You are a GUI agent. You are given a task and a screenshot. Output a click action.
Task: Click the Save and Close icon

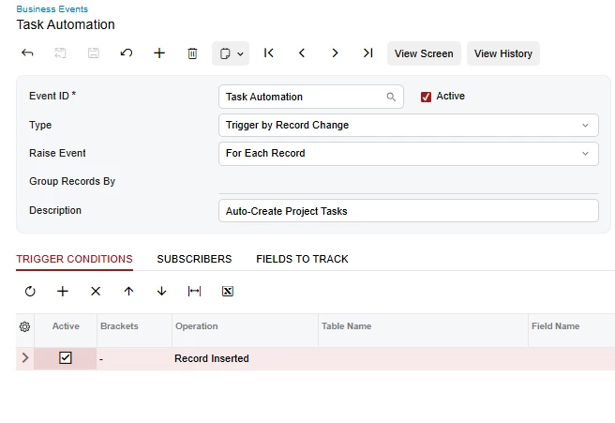click(60, 53)
